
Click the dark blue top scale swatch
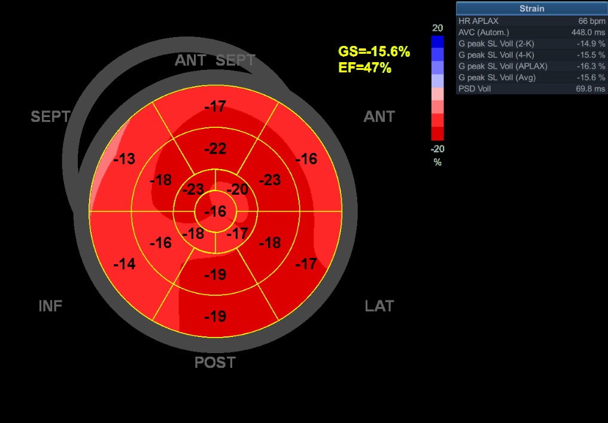click(x=437, y=42)
